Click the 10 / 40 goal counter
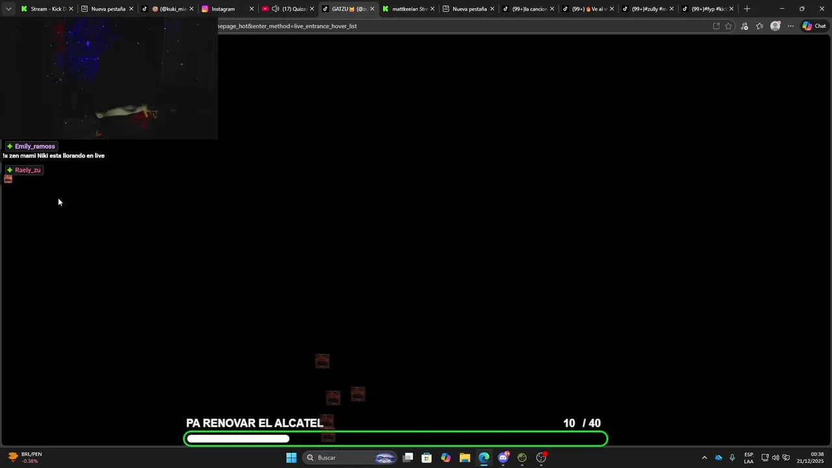832x468 pixels. tap(582, 423)
